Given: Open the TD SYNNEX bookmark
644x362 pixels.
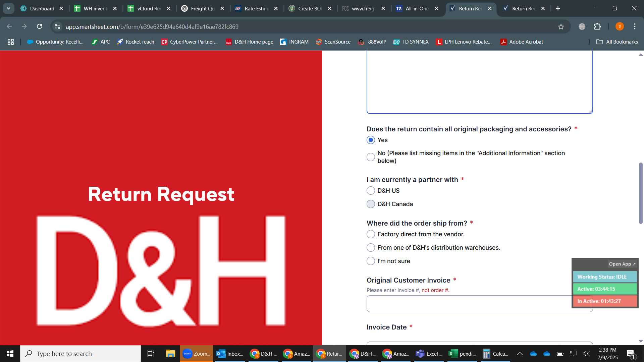Looking at the screenshot, I should coord(411,42).
